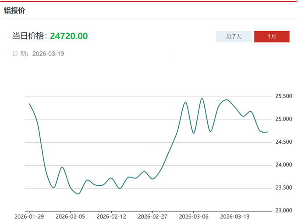298x219 pixels.
Task: Click x-axis label 2026-01-29
Action: click(x=29, y=216)
